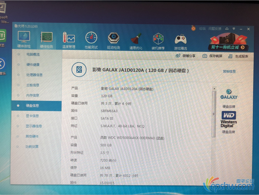Click the 120 GB capacity value
The width and height of the screenshot is (259, 195).
point(107,96)
